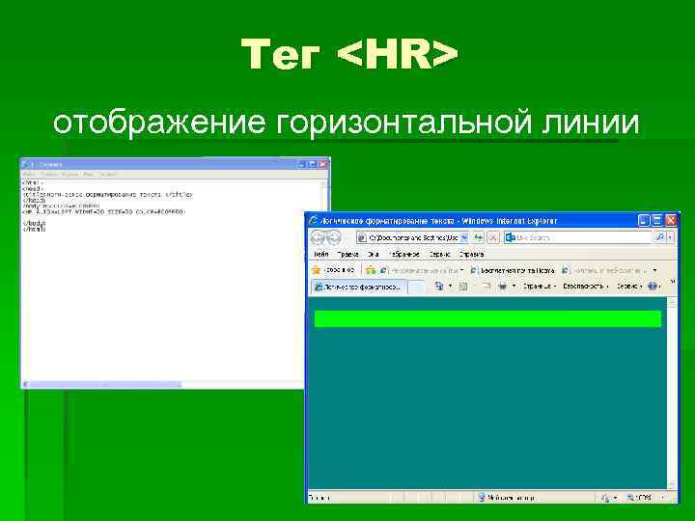Open the Справка menu in Internet Explorer
Screen dimensions: 695x521
pyautogui.click(x=471, y=255)
